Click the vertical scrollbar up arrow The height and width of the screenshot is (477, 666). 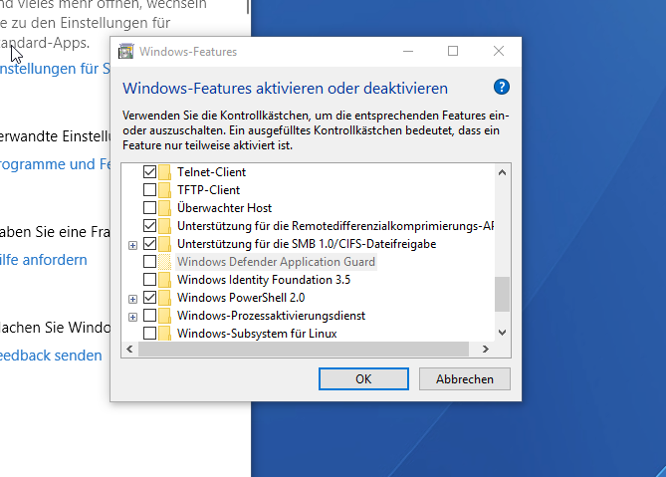pos(502,172)
